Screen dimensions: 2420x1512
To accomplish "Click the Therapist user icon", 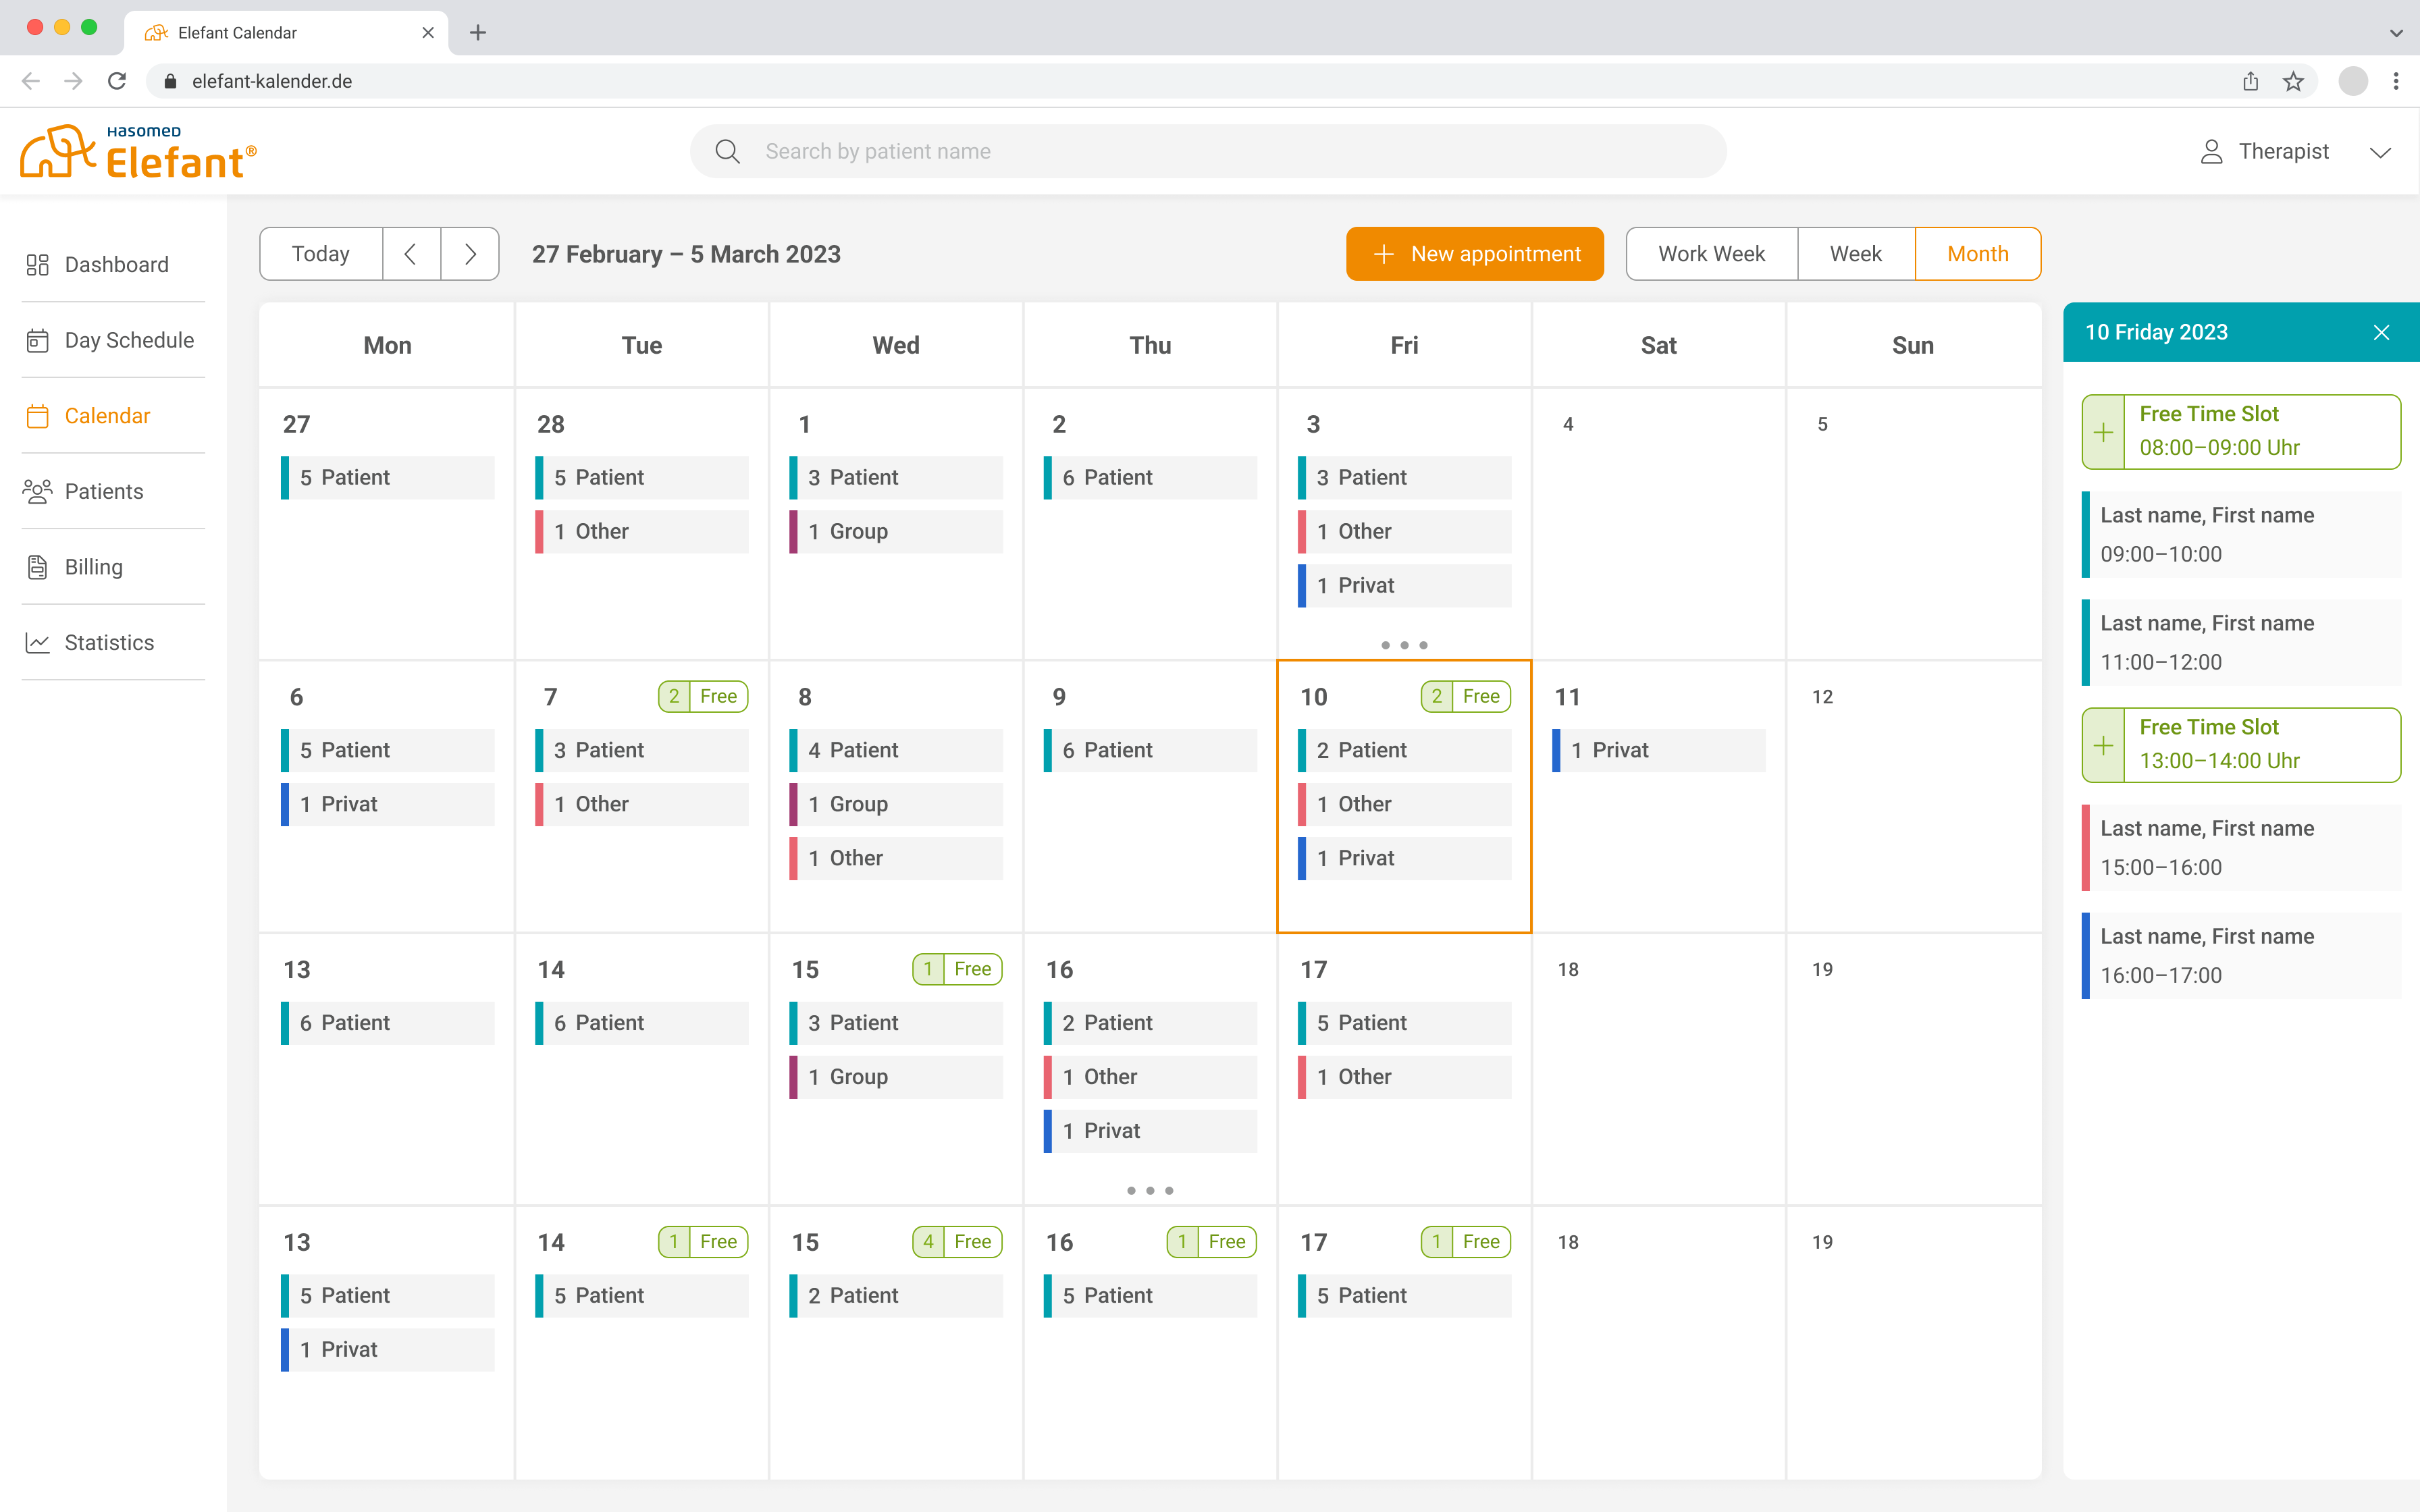I will pyautogui.click(x=2212, y=151).
